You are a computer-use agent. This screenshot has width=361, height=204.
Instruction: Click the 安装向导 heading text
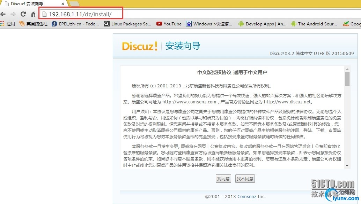coord(183,46)
